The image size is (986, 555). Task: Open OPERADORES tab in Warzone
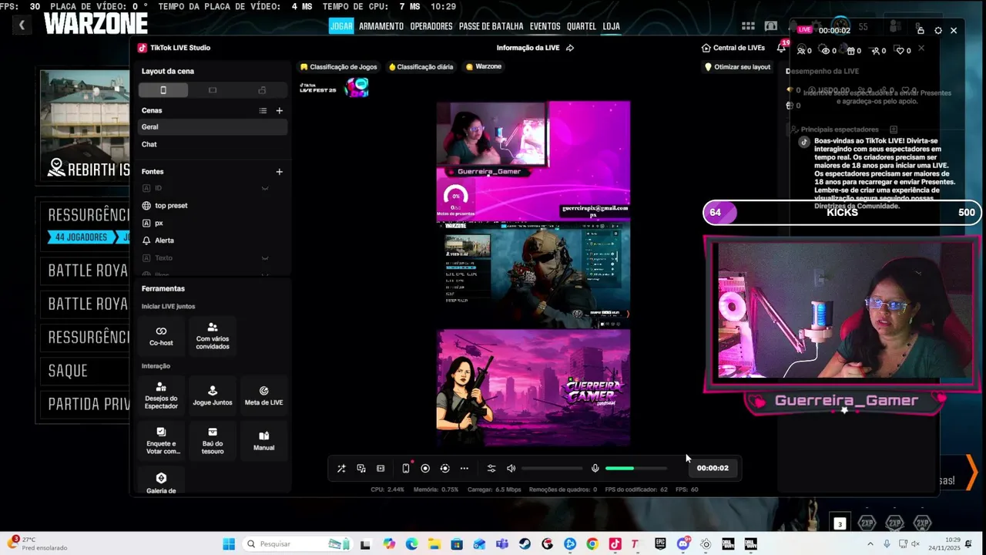(x=431, y=26)
